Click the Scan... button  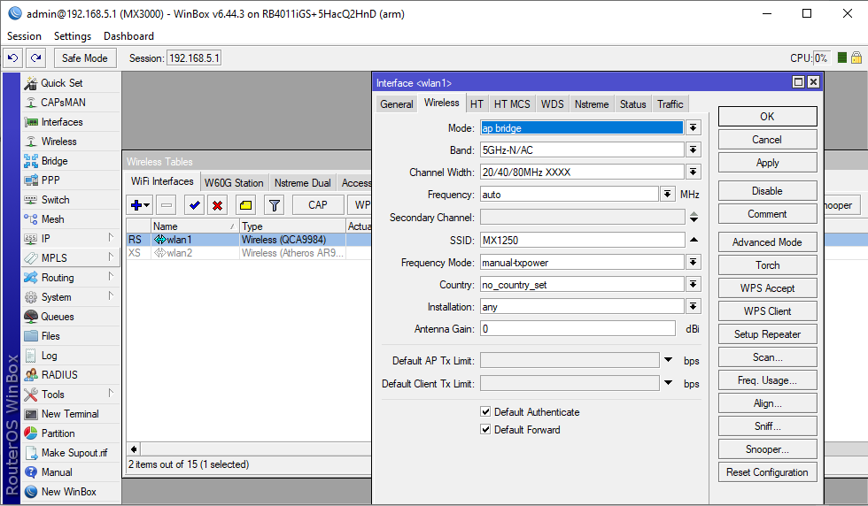pyautogui.click(x=767, y=357)
